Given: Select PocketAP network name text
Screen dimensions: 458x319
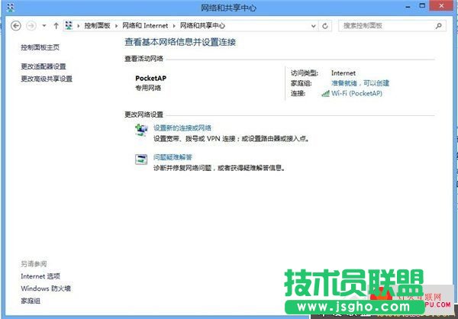Looking at the screenshot, I should pos(150,79).
